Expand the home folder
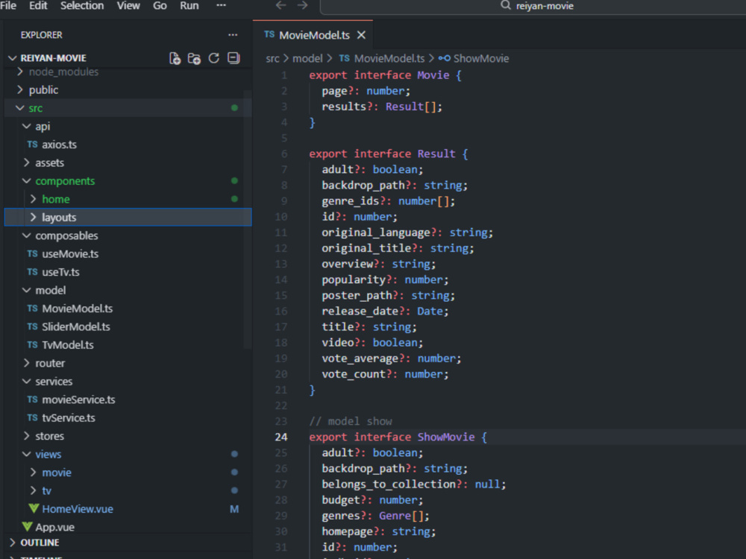This screenshot has width=746, height=559. (34, 199)
